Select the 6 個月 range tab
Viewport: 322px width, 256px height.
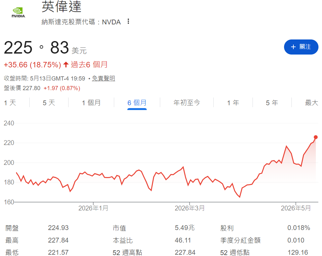[137, 103]
